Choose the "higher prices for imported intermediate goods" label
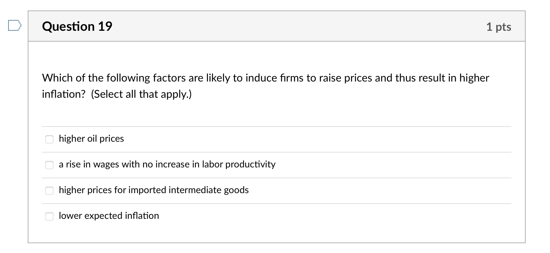Viewport: 550px width, 253px height. tap(154, 190)
